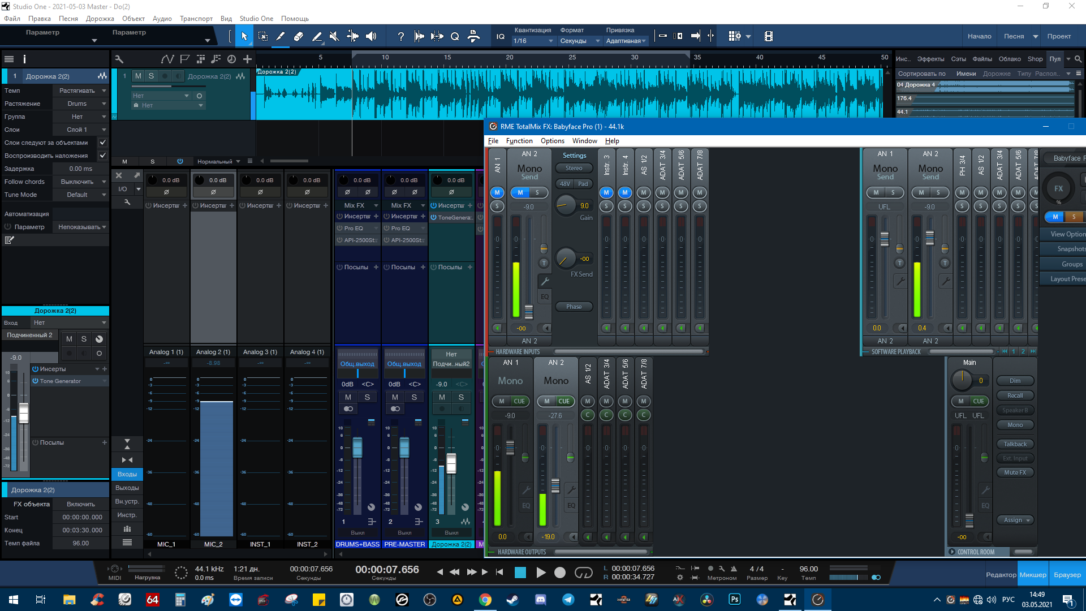The width and height of the screenshot is (1086, 611).
Task: Open the Нормальный mixer mode dropdown
Action: coord(218,161)
